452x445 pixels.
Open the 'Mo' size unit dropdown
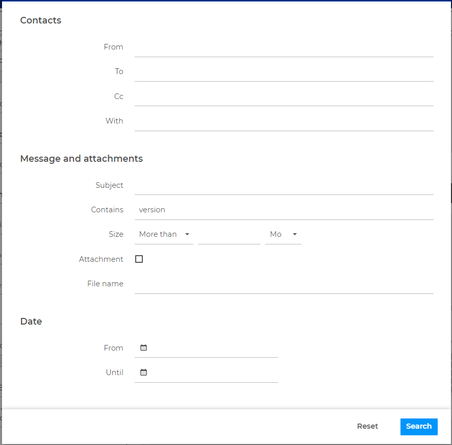(x=283, y=234)
